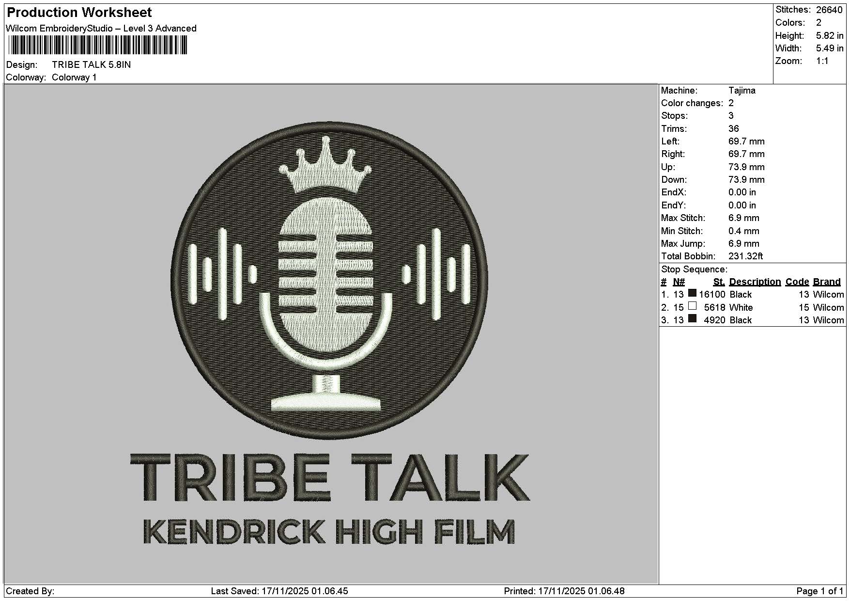Click the "Wilcom" brand in stop row 2

(829, 307)
